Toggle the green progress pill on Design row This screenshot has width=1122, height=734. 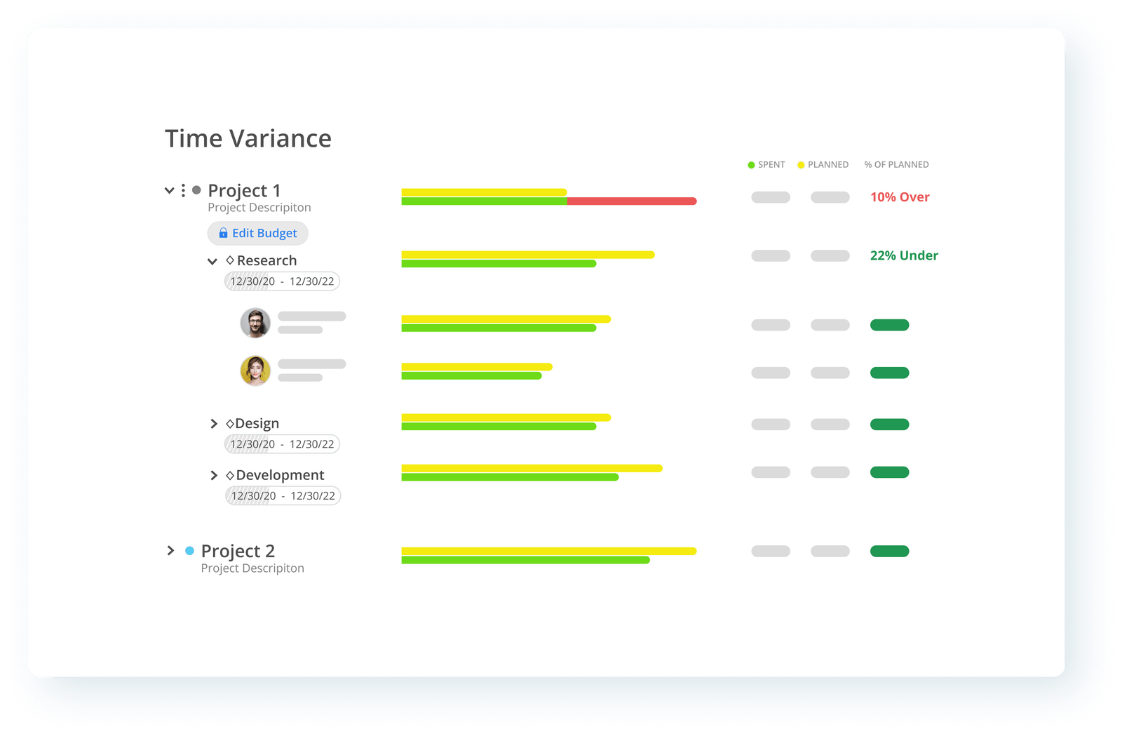(889, 424)
